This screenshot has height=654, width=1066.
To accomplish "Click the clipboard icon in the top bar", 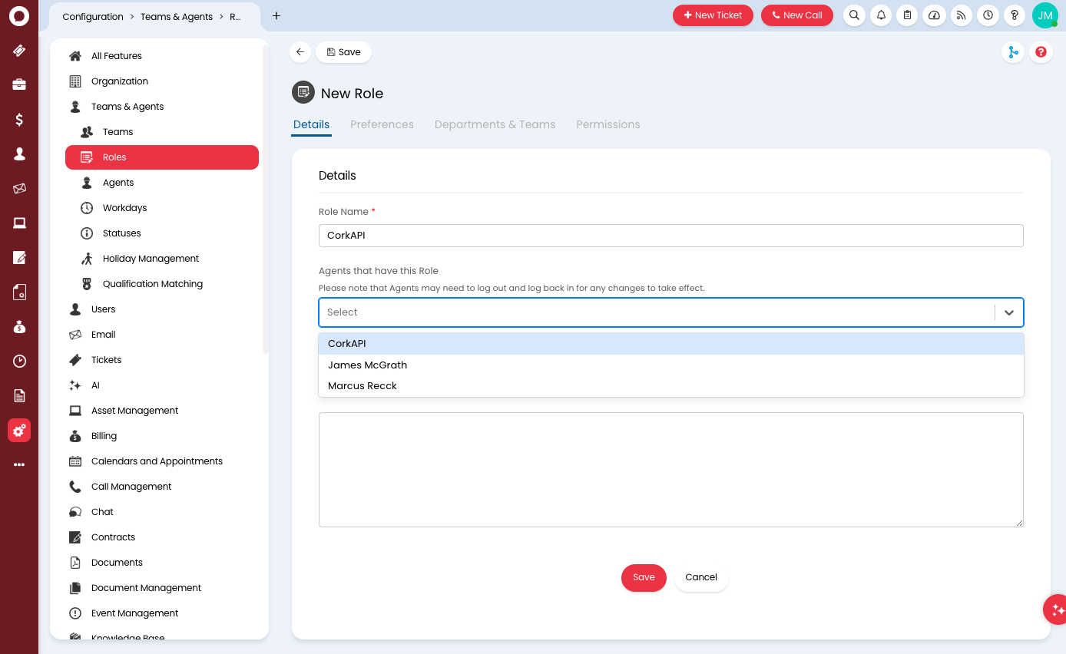I will (907, 15).
